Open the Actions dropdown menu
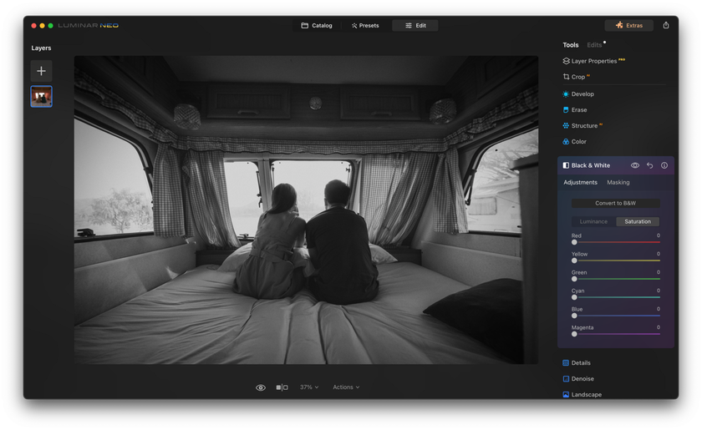This screenshot has width=702, height=430. [346, 387]
